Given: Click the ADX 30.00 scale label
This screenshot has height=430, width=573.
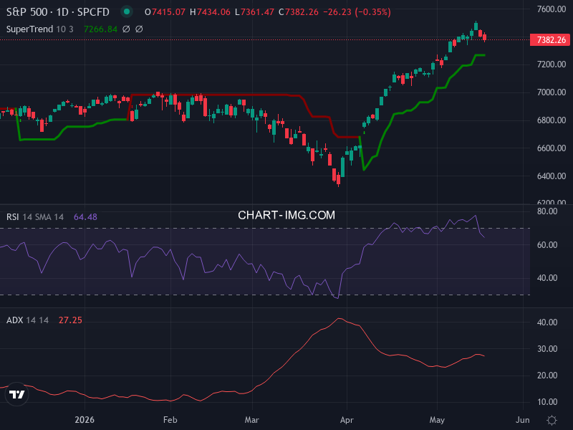Looking at the screenshot, I should (547, 349).
